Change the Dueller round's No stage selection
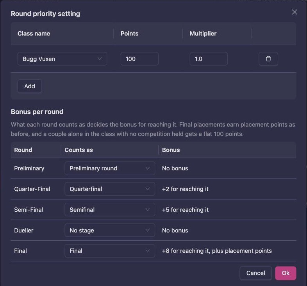 [110, 231]
